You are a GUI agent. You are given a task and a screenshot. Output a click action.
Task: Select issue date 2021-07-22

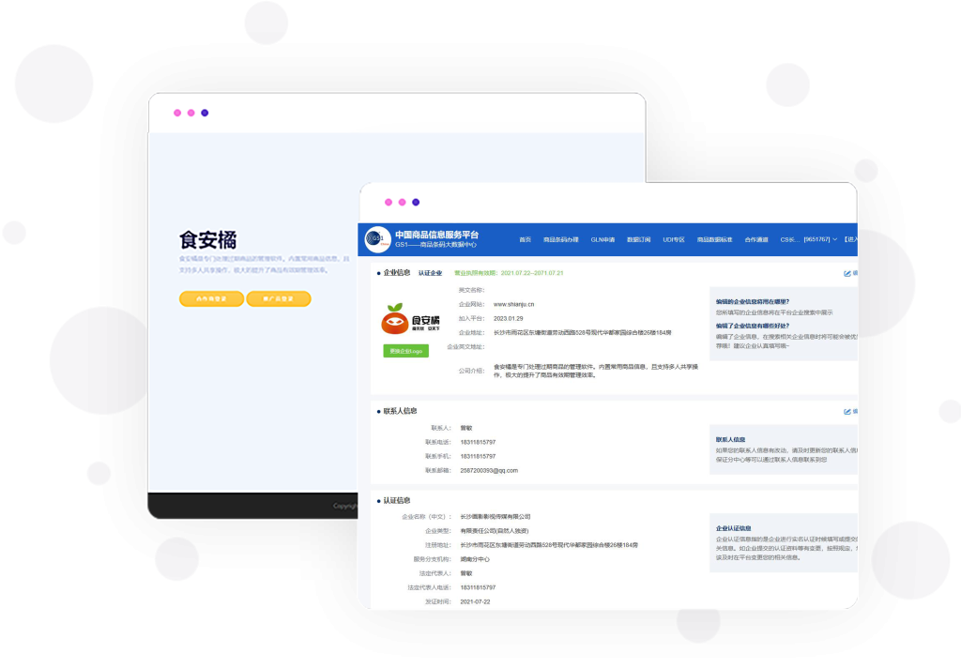[475, 601]
